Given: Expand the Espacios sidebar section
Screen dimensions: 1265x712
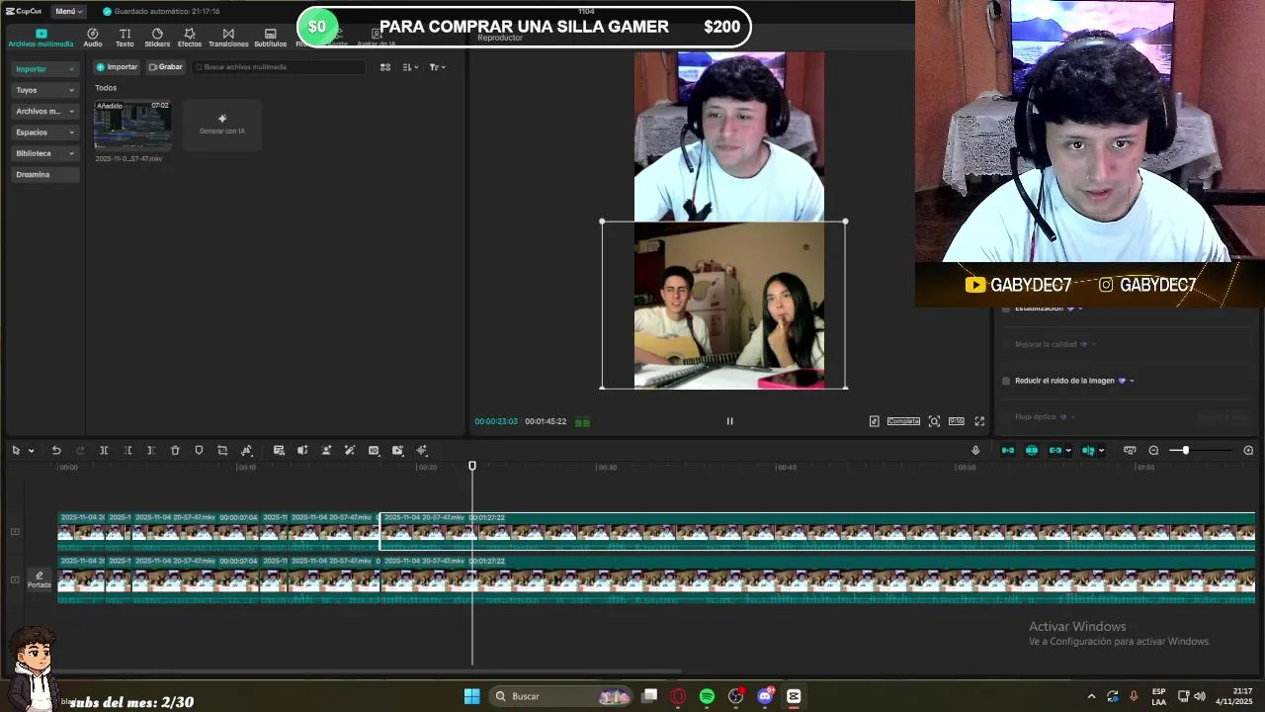Looking at the screenshot, I should coord(44,132).
